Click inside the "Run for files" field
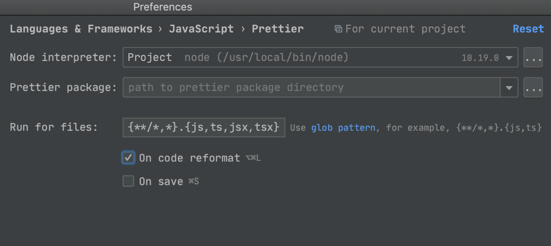551x246 pixels. (x=204, y=128)
